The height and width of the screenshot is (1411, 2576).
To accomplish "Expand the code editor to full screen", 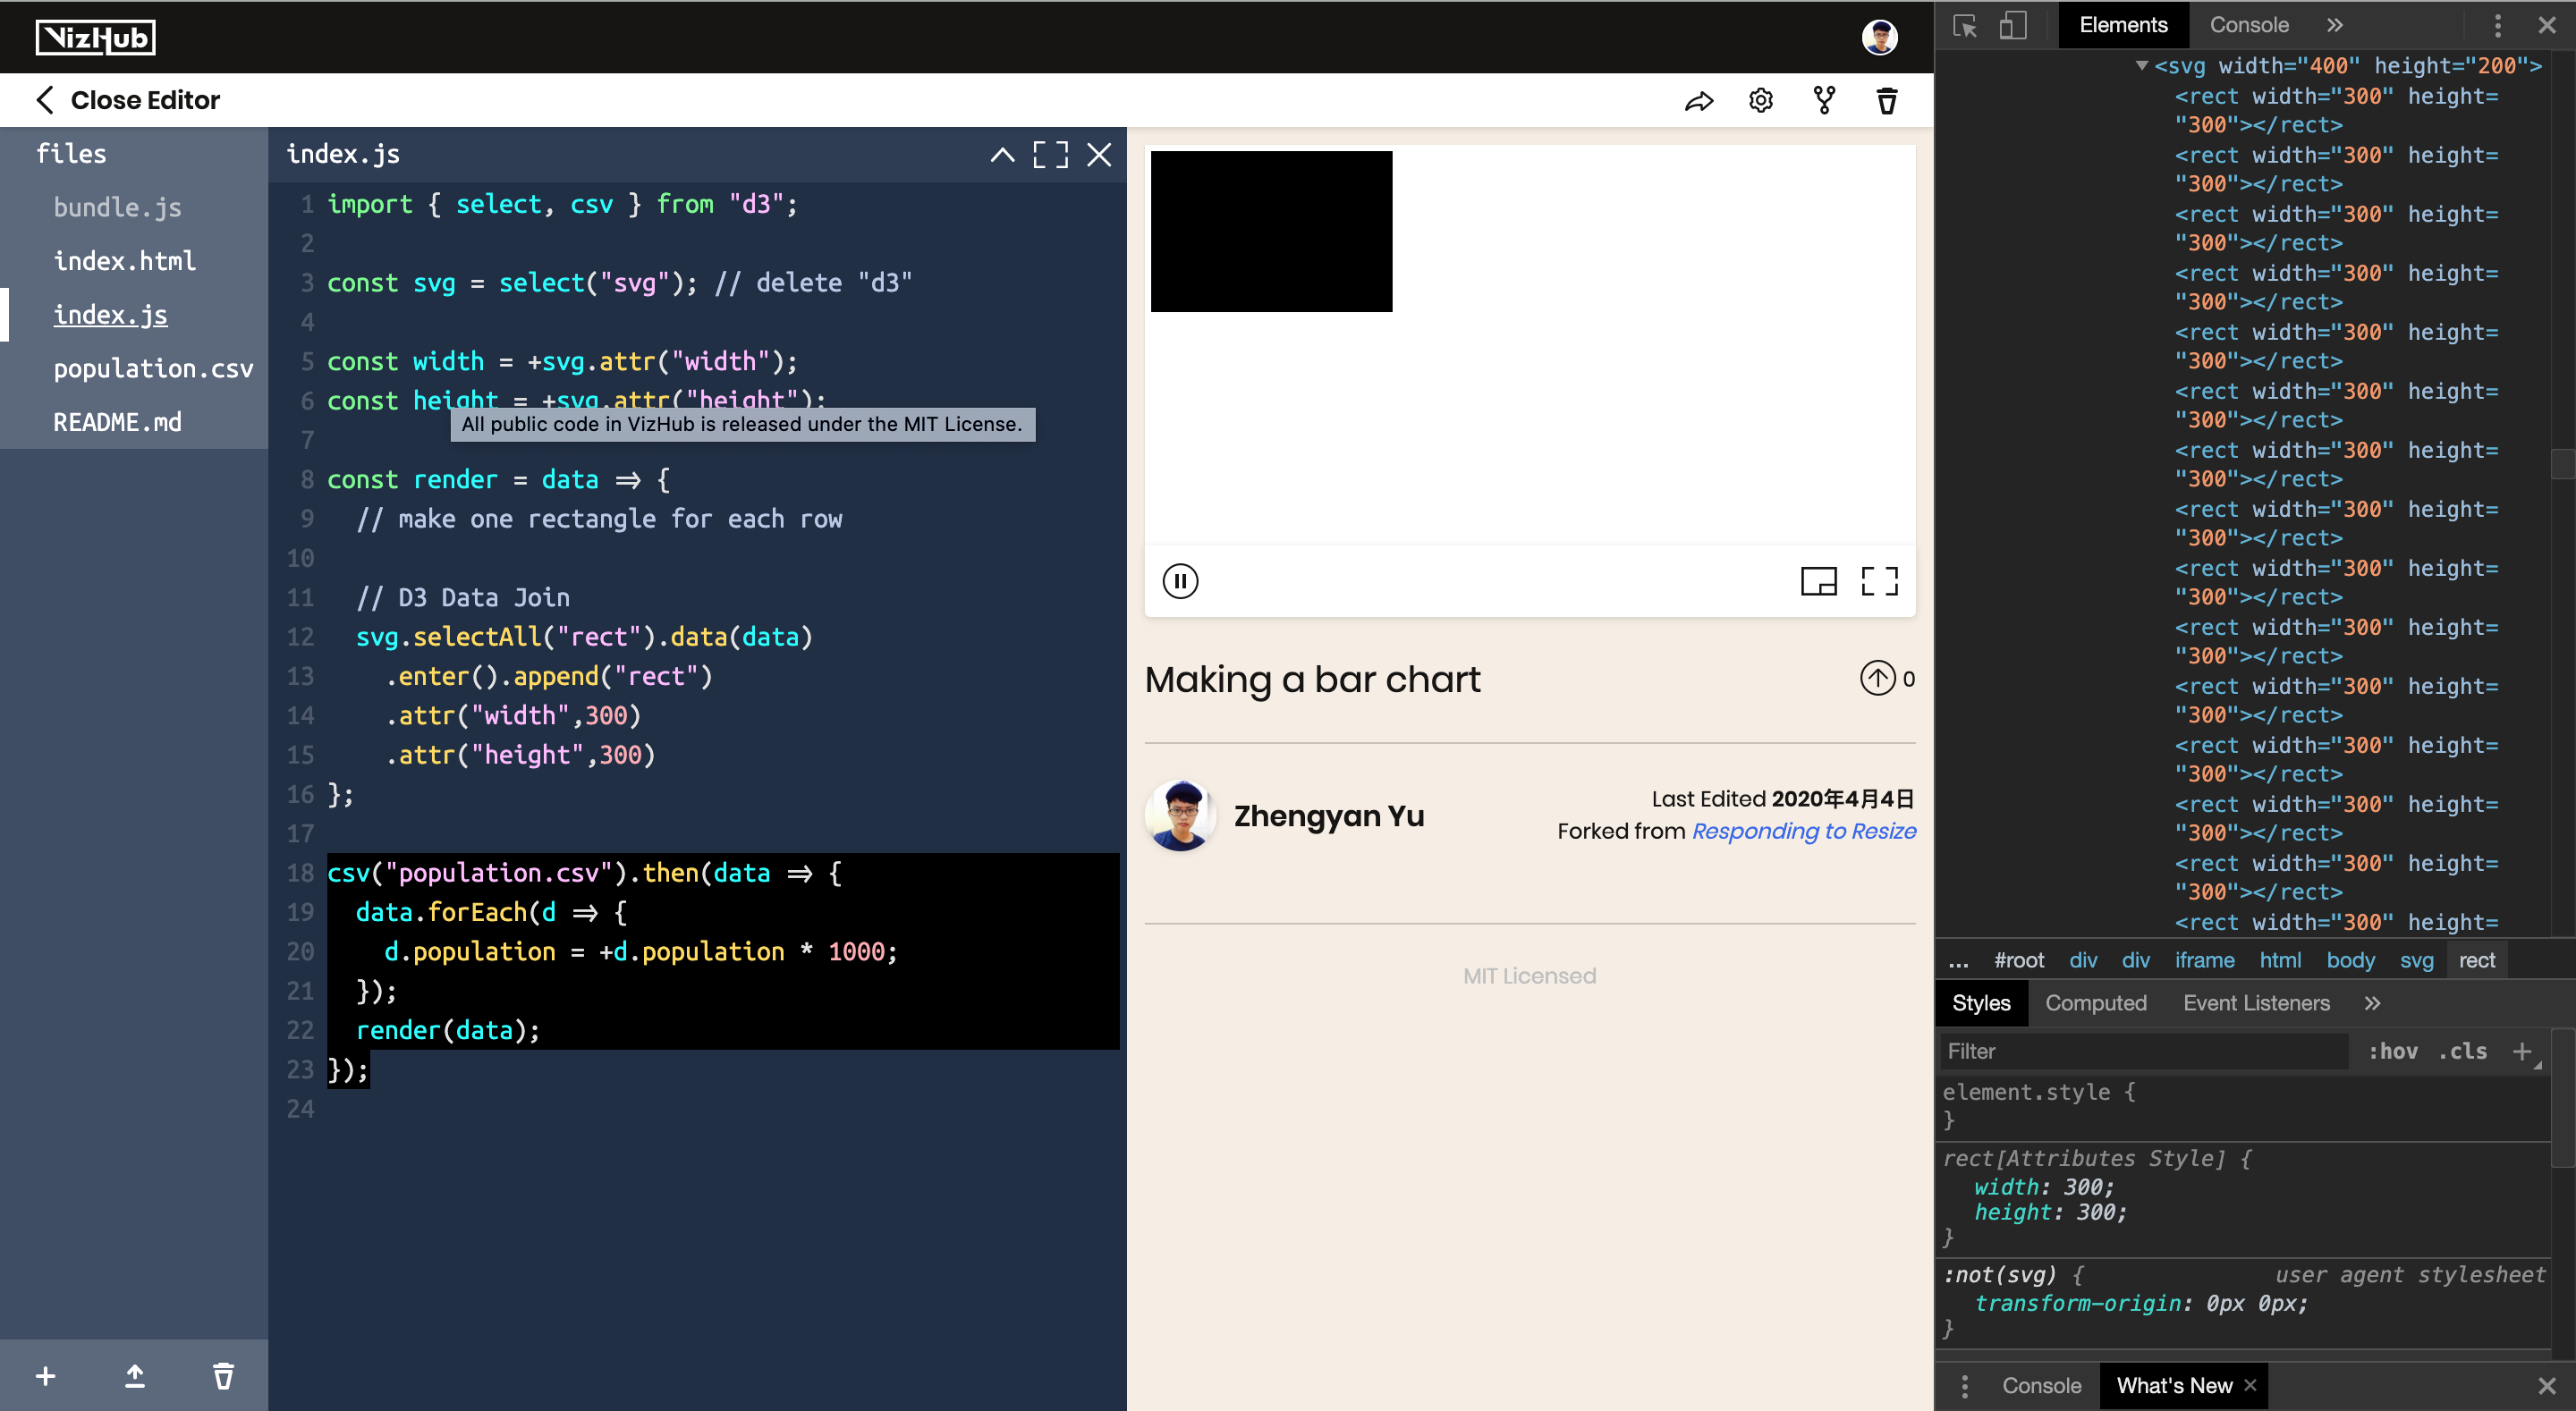I will point(1050,155).
